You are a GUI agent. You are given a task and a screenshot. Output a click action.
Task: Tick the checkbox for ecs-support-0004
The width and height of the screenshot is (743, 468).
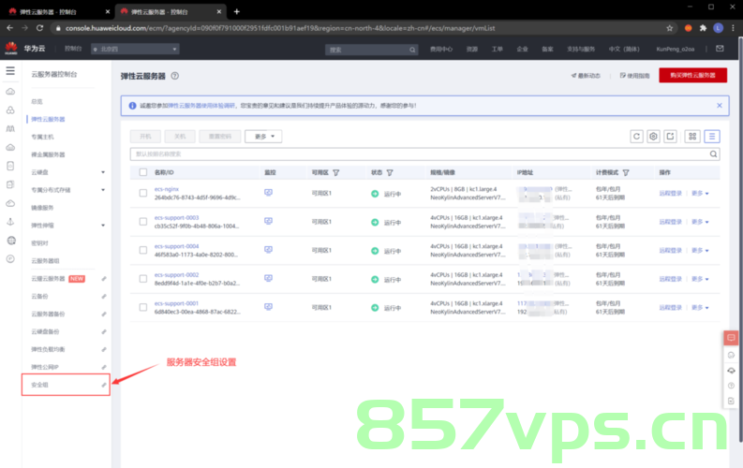tap(143, 250)
